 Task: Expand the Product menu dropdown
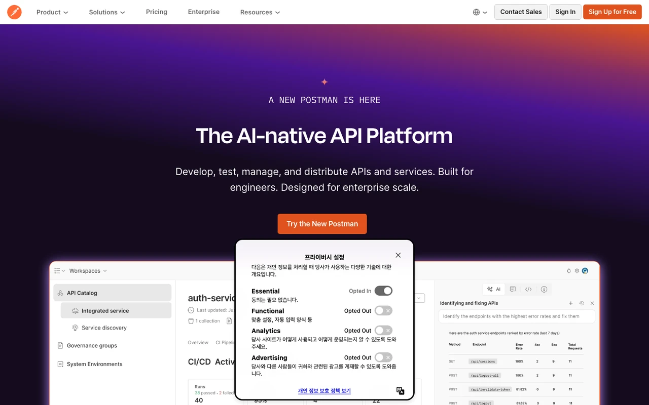52,12
